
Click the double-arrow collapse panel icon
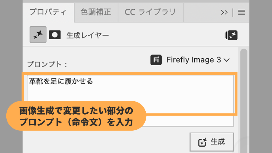tap(224, 12)
